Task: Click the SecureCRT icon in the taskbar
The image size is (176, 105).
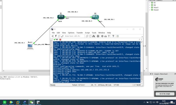Action: (x=38, y=102)
